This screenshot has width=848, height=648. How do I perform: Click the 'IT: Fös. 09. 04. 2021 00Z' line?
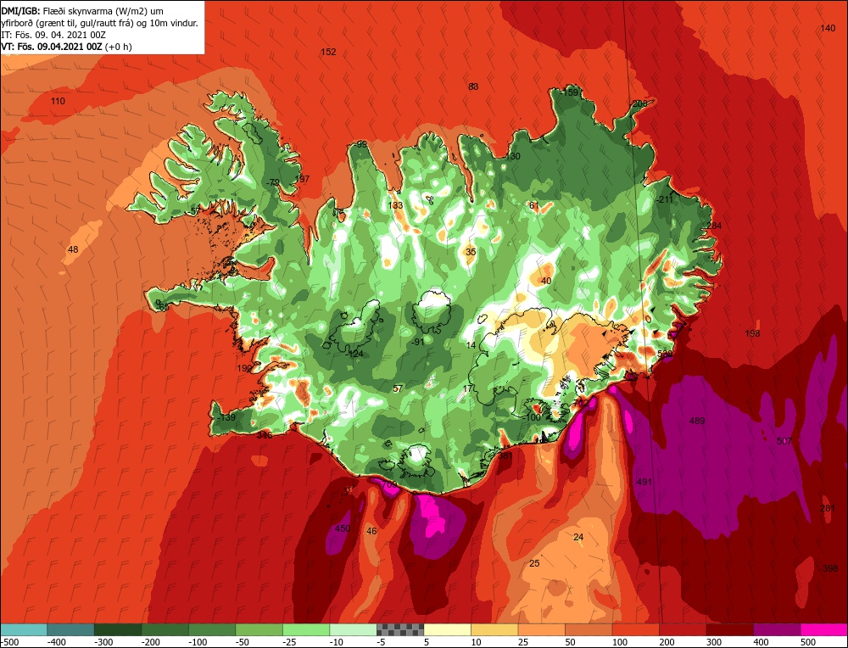tap(53, 35)
